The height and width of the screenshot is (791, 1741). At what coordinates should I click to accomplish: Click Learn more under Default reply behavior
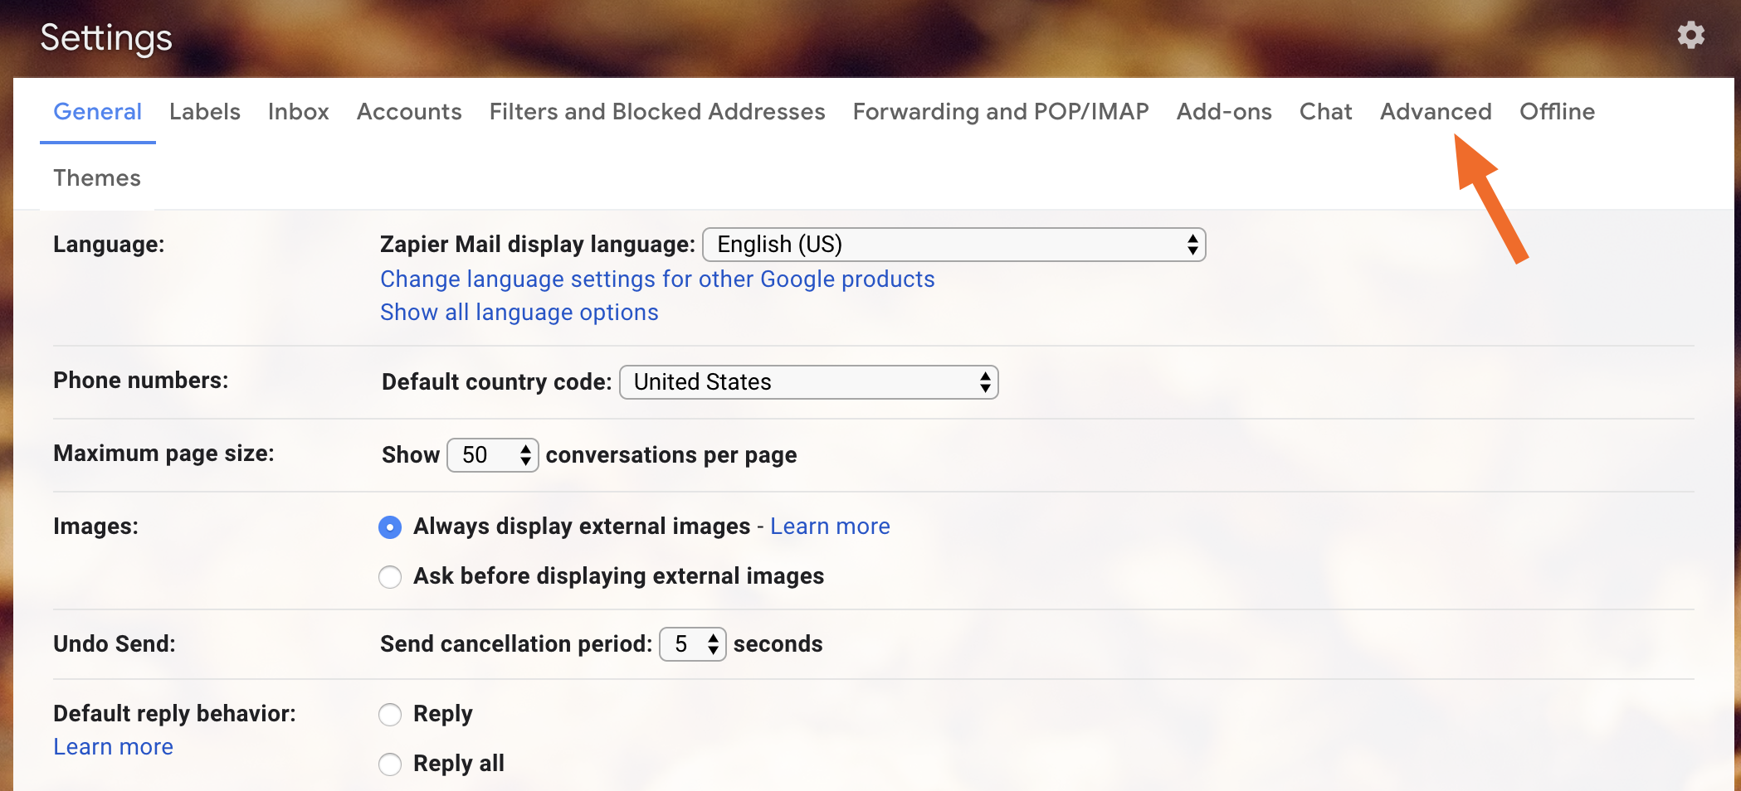(113, 747)
